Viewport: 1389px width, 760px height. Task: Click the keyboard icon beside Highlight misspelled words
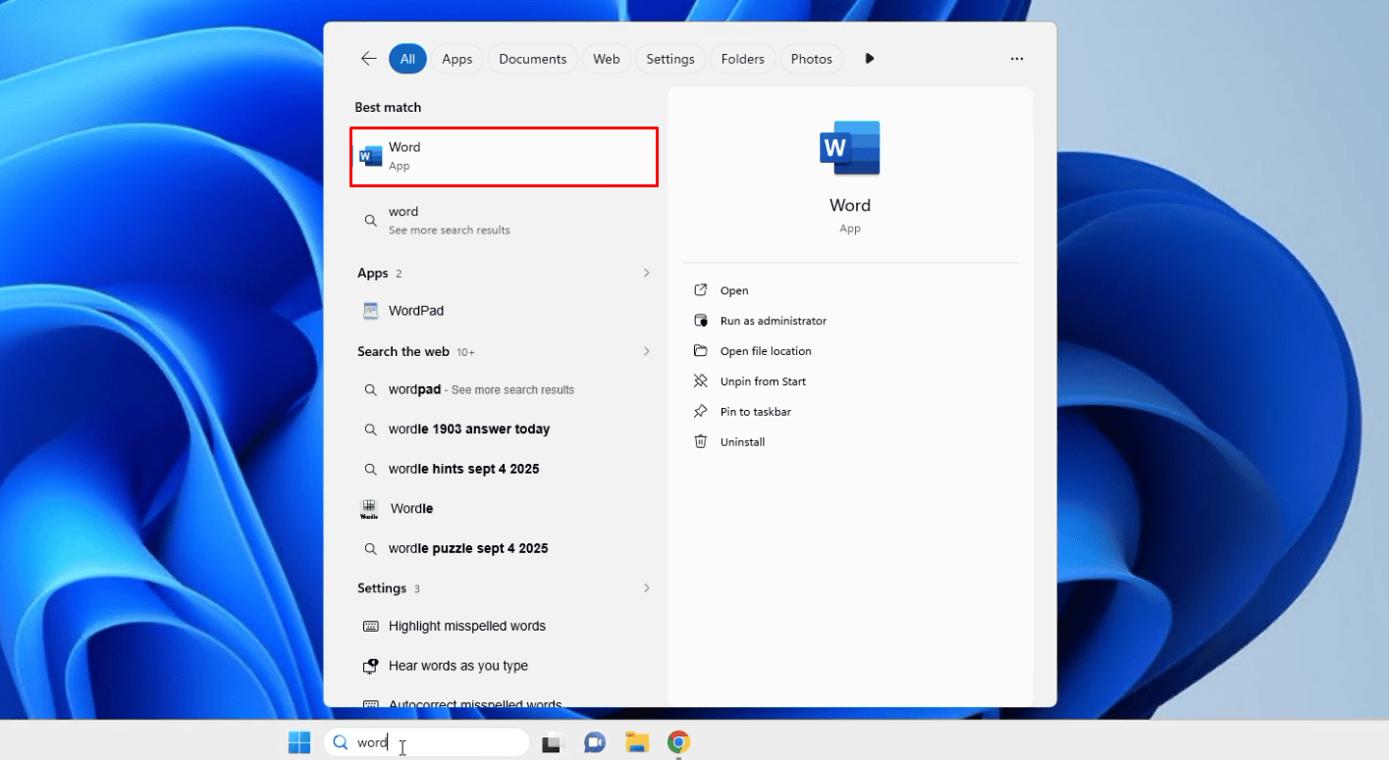[371, 627]
